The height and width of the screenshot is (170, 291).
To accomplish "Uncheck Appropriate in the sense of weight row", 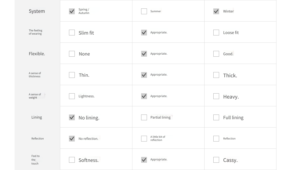I will pos(144,96).
